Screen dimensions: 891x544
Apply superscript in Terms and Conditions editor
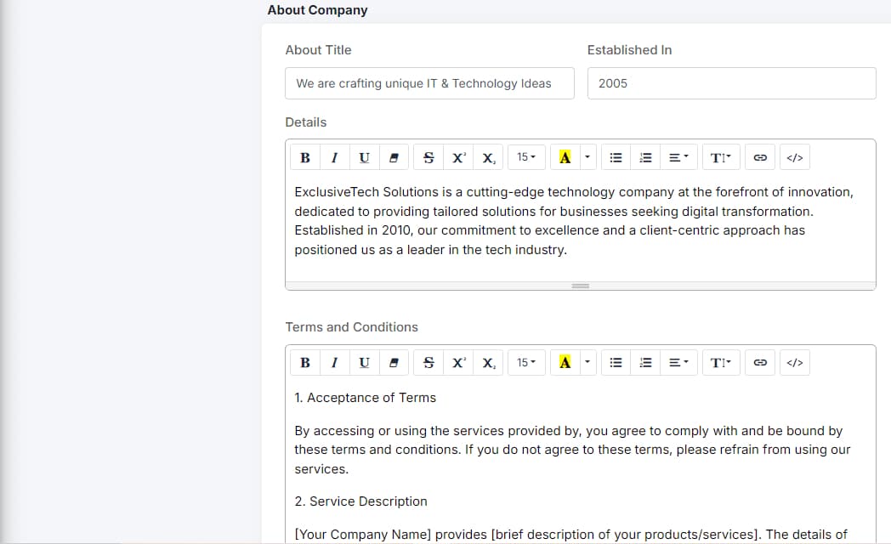[x=458, y=363]
